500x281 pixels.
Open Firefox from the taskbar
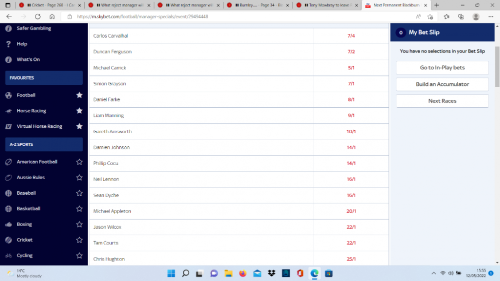pyautogui.click(x=242, y=274)
